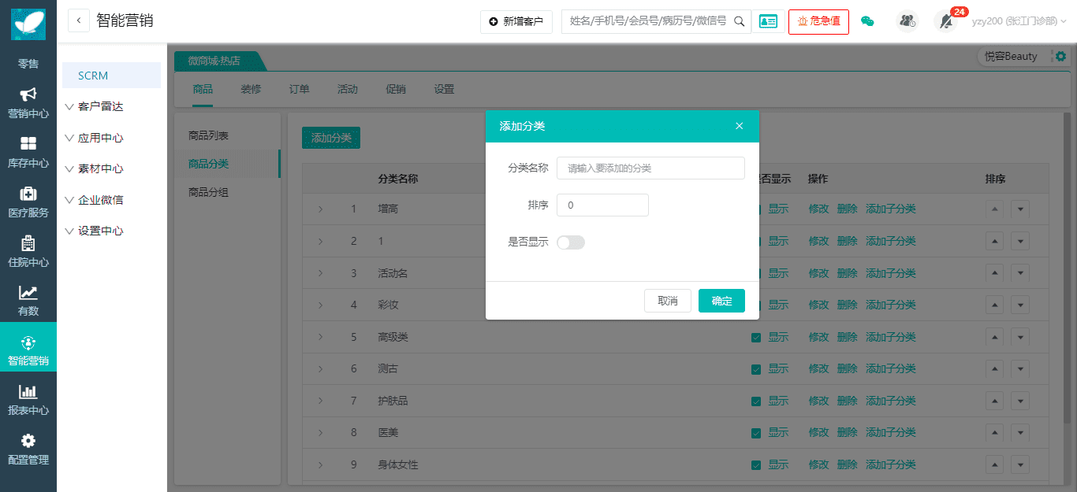The height and width of the screenshot is (492, 1077).
Task: Open the notification bell with 24 badge
Action: click(x=946, y=21)
